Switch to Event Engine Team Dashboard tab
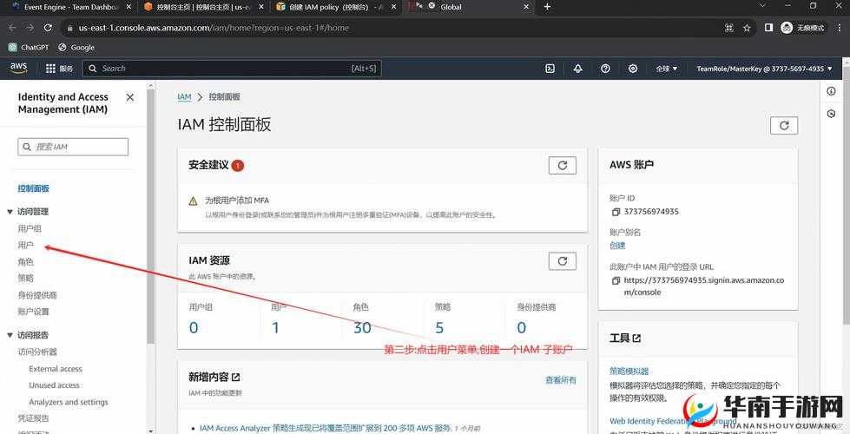This screenshot has width=850, height=434. 69,7
